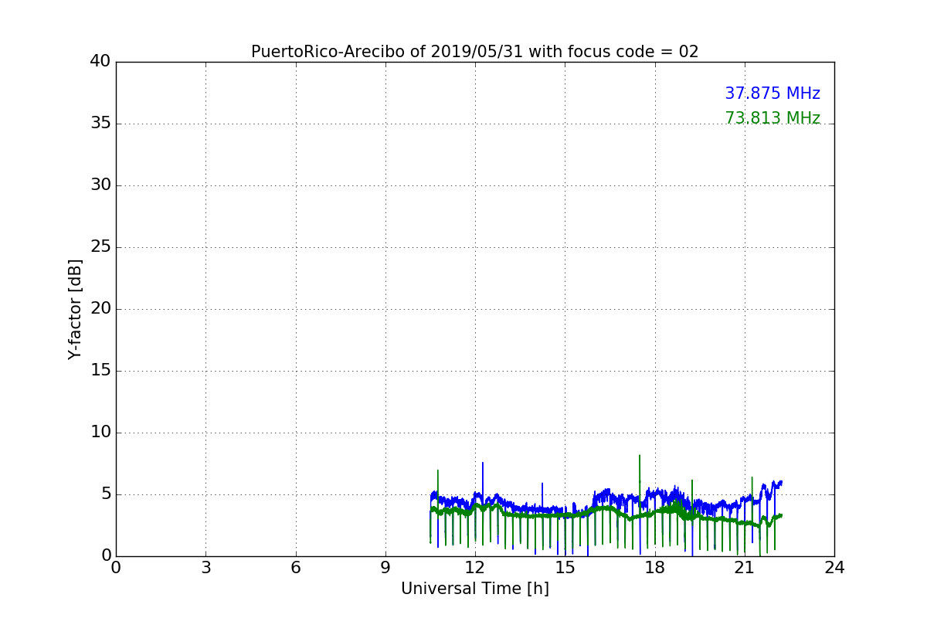Click the x-axis tick label 21
The height and width of the screenshot is (618, 927).
745,567
